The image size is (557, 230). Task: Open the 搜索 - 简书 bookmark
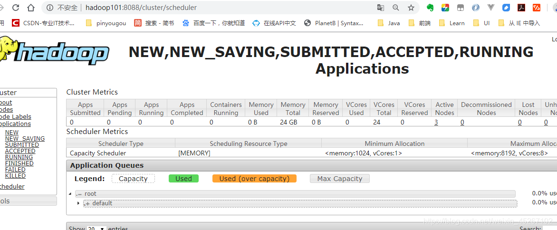[x=154, y=23]
